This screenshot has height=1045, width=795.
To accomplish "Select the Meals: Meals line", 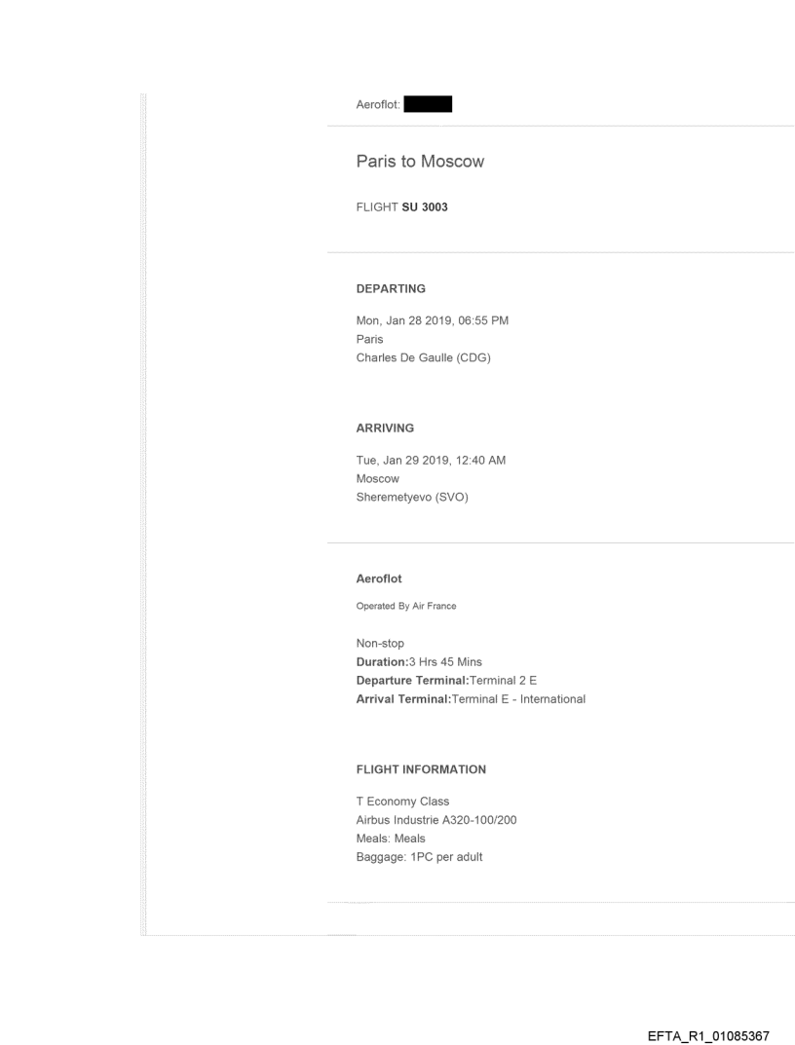I will 391,839.
